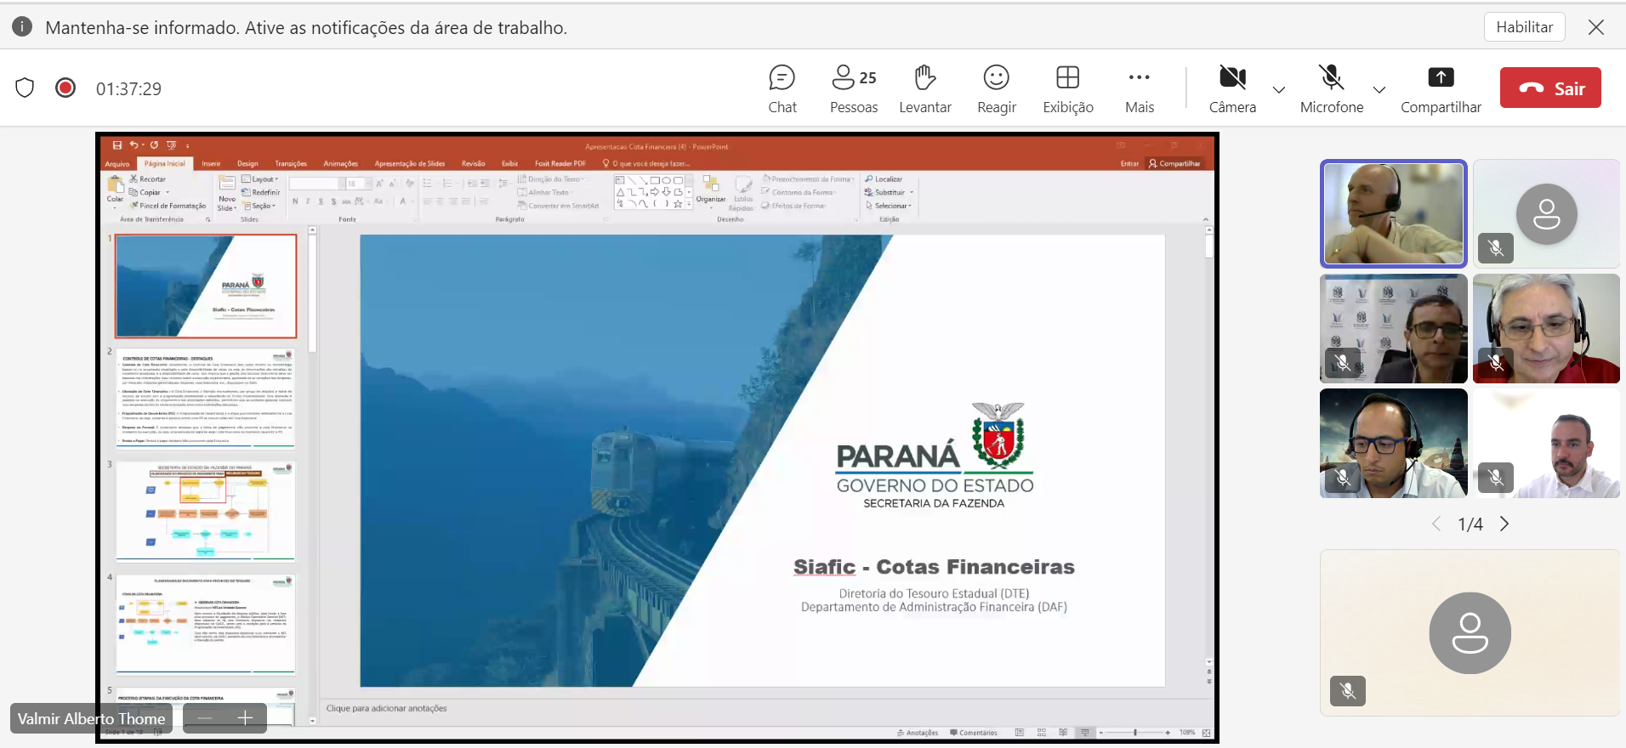Screen dimensions: 1626x748
Task: Expand the Substituir dropdown arrow
Action: tap(912, 193)
